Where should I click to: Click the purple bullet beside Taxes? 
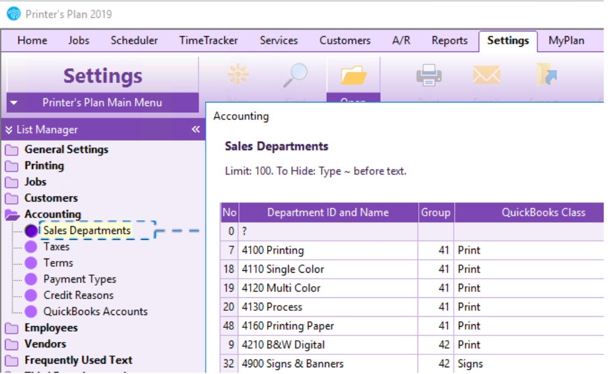tap(31, 247)
